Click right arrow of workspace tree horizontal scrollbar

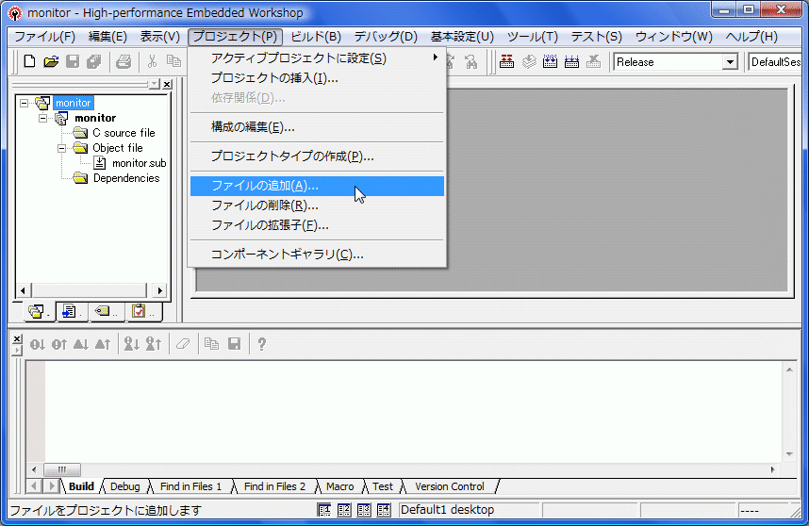[160, 290]
